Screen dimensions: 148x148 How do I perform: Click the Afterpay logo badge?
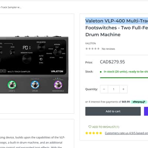click(x=139, y=102)
